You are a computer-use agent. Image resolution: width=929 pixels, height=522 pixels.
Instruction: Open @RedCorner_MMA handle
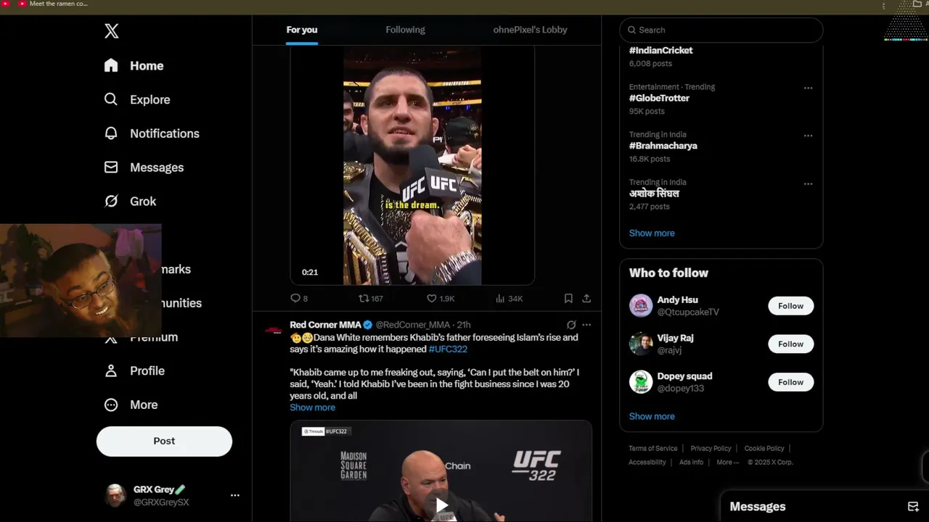pos(412,325)
